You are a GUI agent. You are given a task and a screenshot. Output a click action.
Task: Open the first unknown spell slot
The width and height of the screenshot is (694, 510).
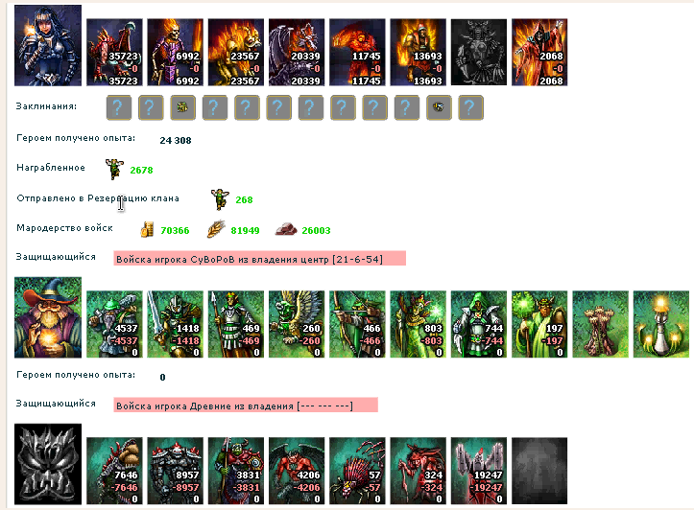[119, 107]
